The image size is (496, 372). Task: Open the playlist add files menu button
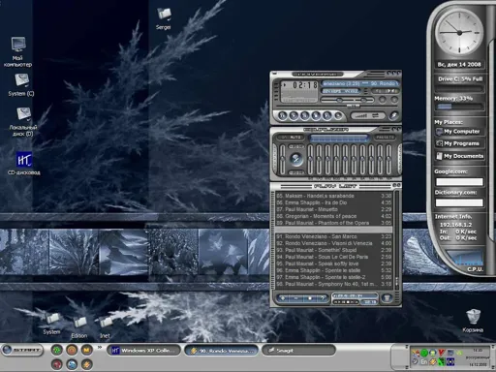(283, 298)
